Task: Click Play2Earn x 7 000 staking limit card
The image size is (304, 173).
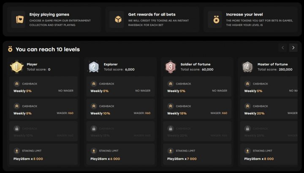Action: [x=197, y=154]
